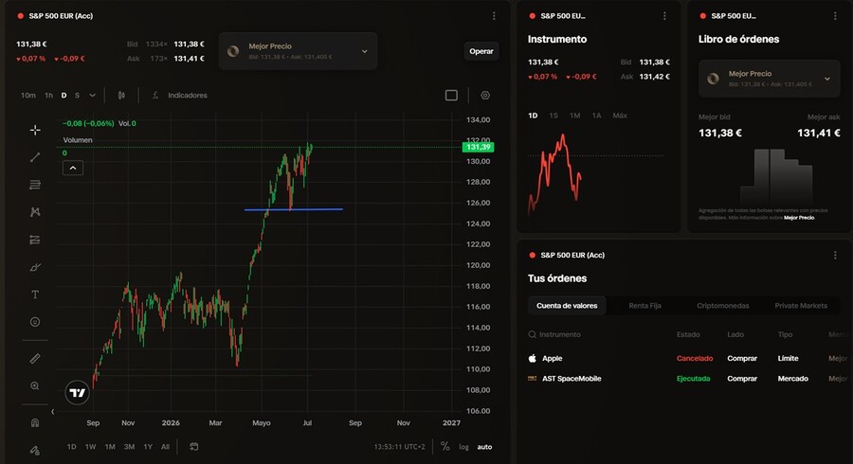Select the 10m interval
Viewport: 853px width, 464px height.
tap(28, 95)
